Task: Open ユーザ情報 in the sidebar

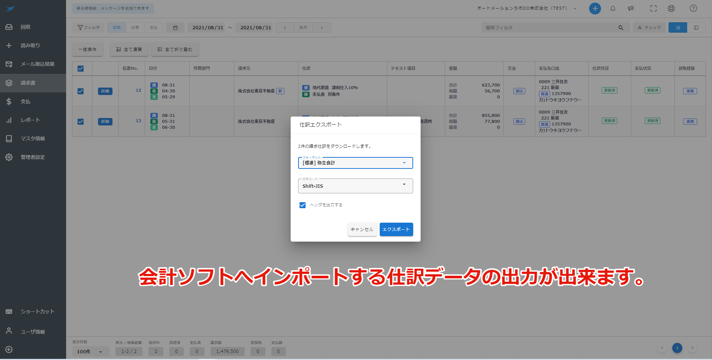Action: (33, 332)
